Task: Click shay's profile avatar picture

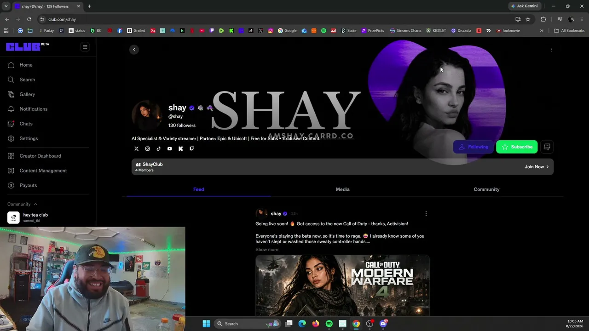Action: (x=147, y=115)
